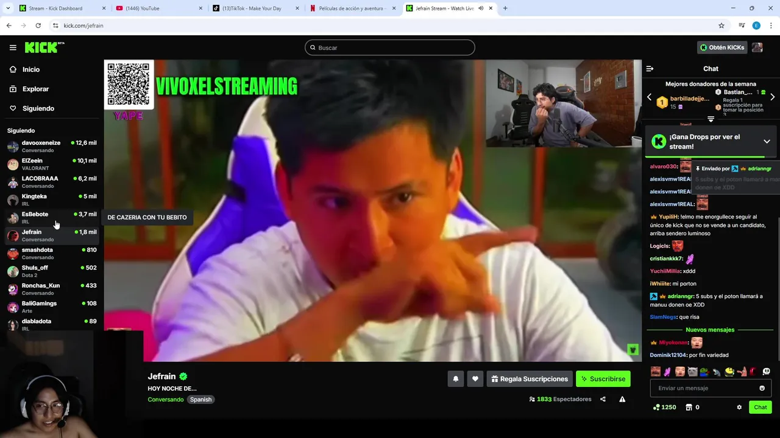
Task: Click Regala Suscripciones button
Action: coord(530,379)
